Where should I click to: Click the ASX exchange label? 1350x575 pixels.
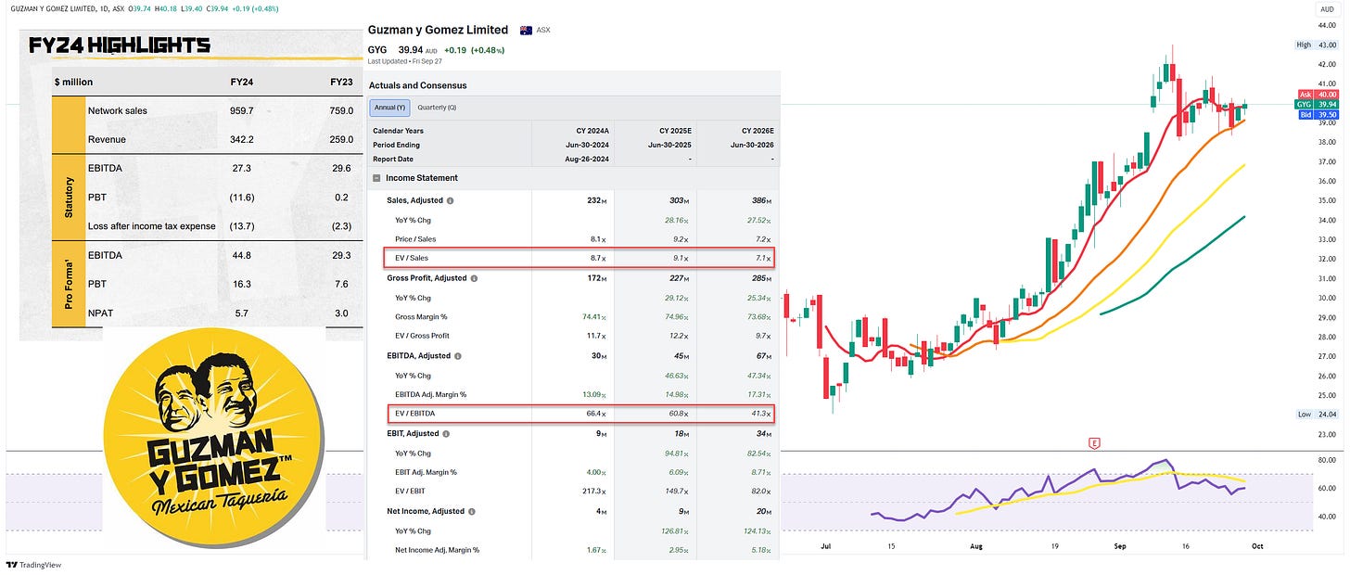(x=543, y=30)
